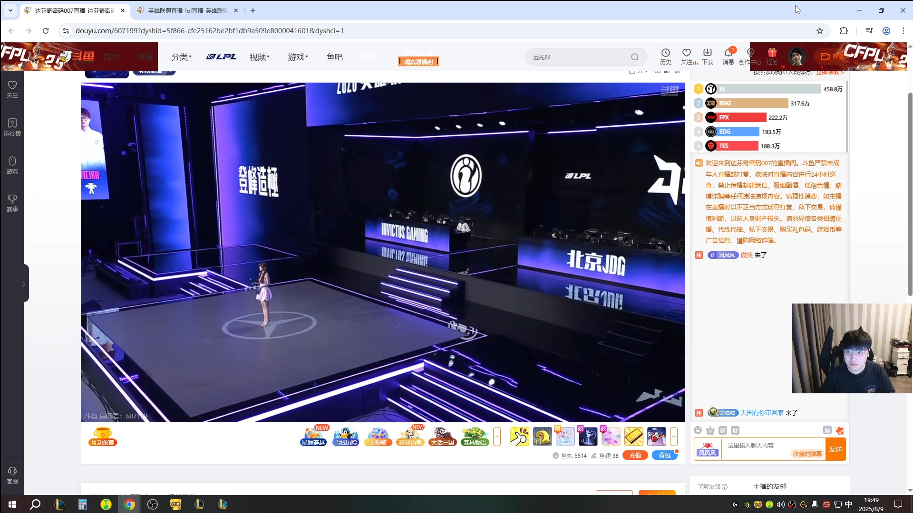Open 赛事 trophy in left sidebar
The height and width of the screenshot is (513, 913).
coord(12,203)
